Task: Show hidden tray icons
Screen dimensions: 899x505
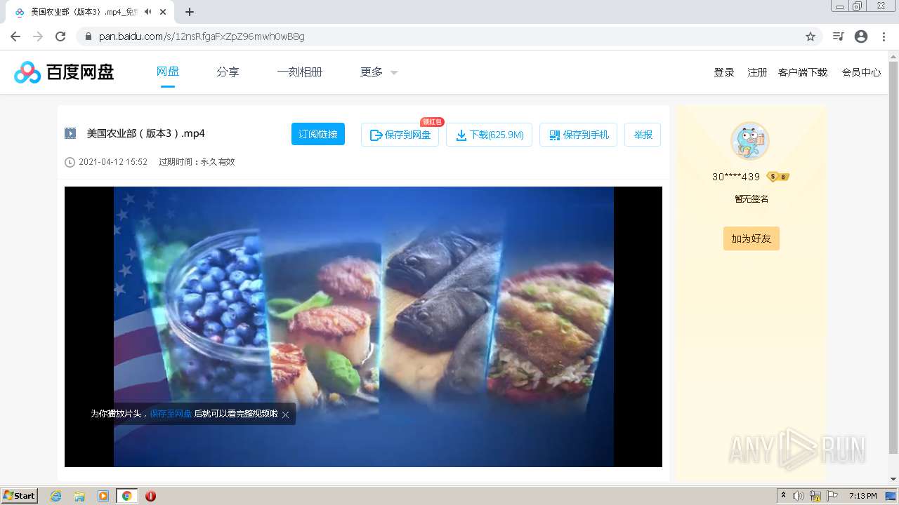Action: [783, 496]
